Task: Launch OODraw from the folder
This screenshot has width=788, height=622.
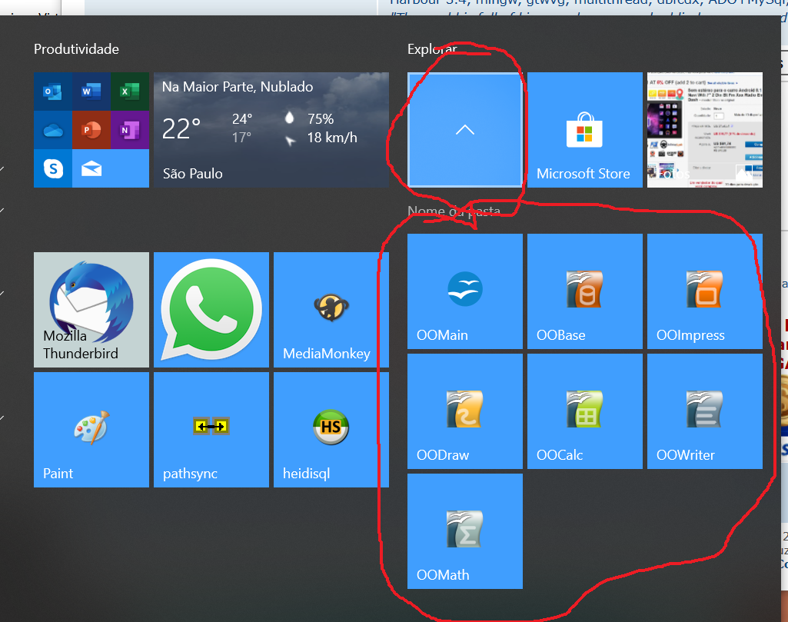Action: [464, 411]
